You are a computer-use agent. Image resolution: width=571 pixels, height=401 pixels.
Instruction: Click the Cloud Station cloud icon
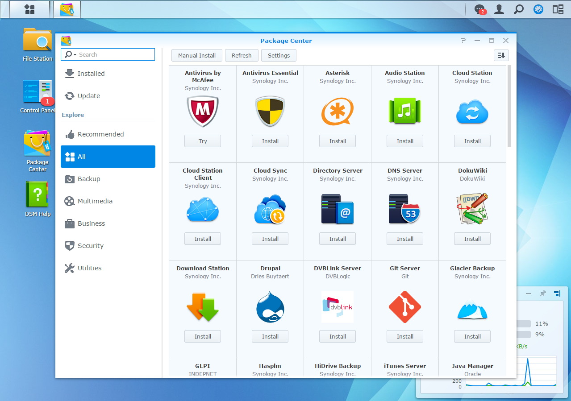pos(472,112)
